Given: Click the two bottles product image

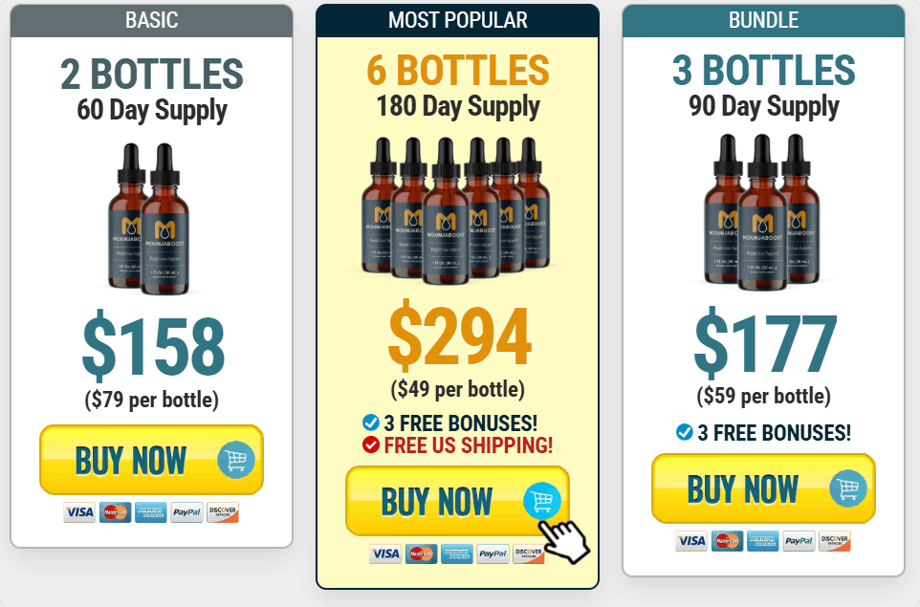Looking at the screenshot, I should click(149, 218).
